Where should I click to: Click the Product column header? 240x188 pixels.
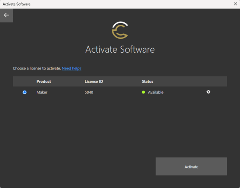click(44, 81)
